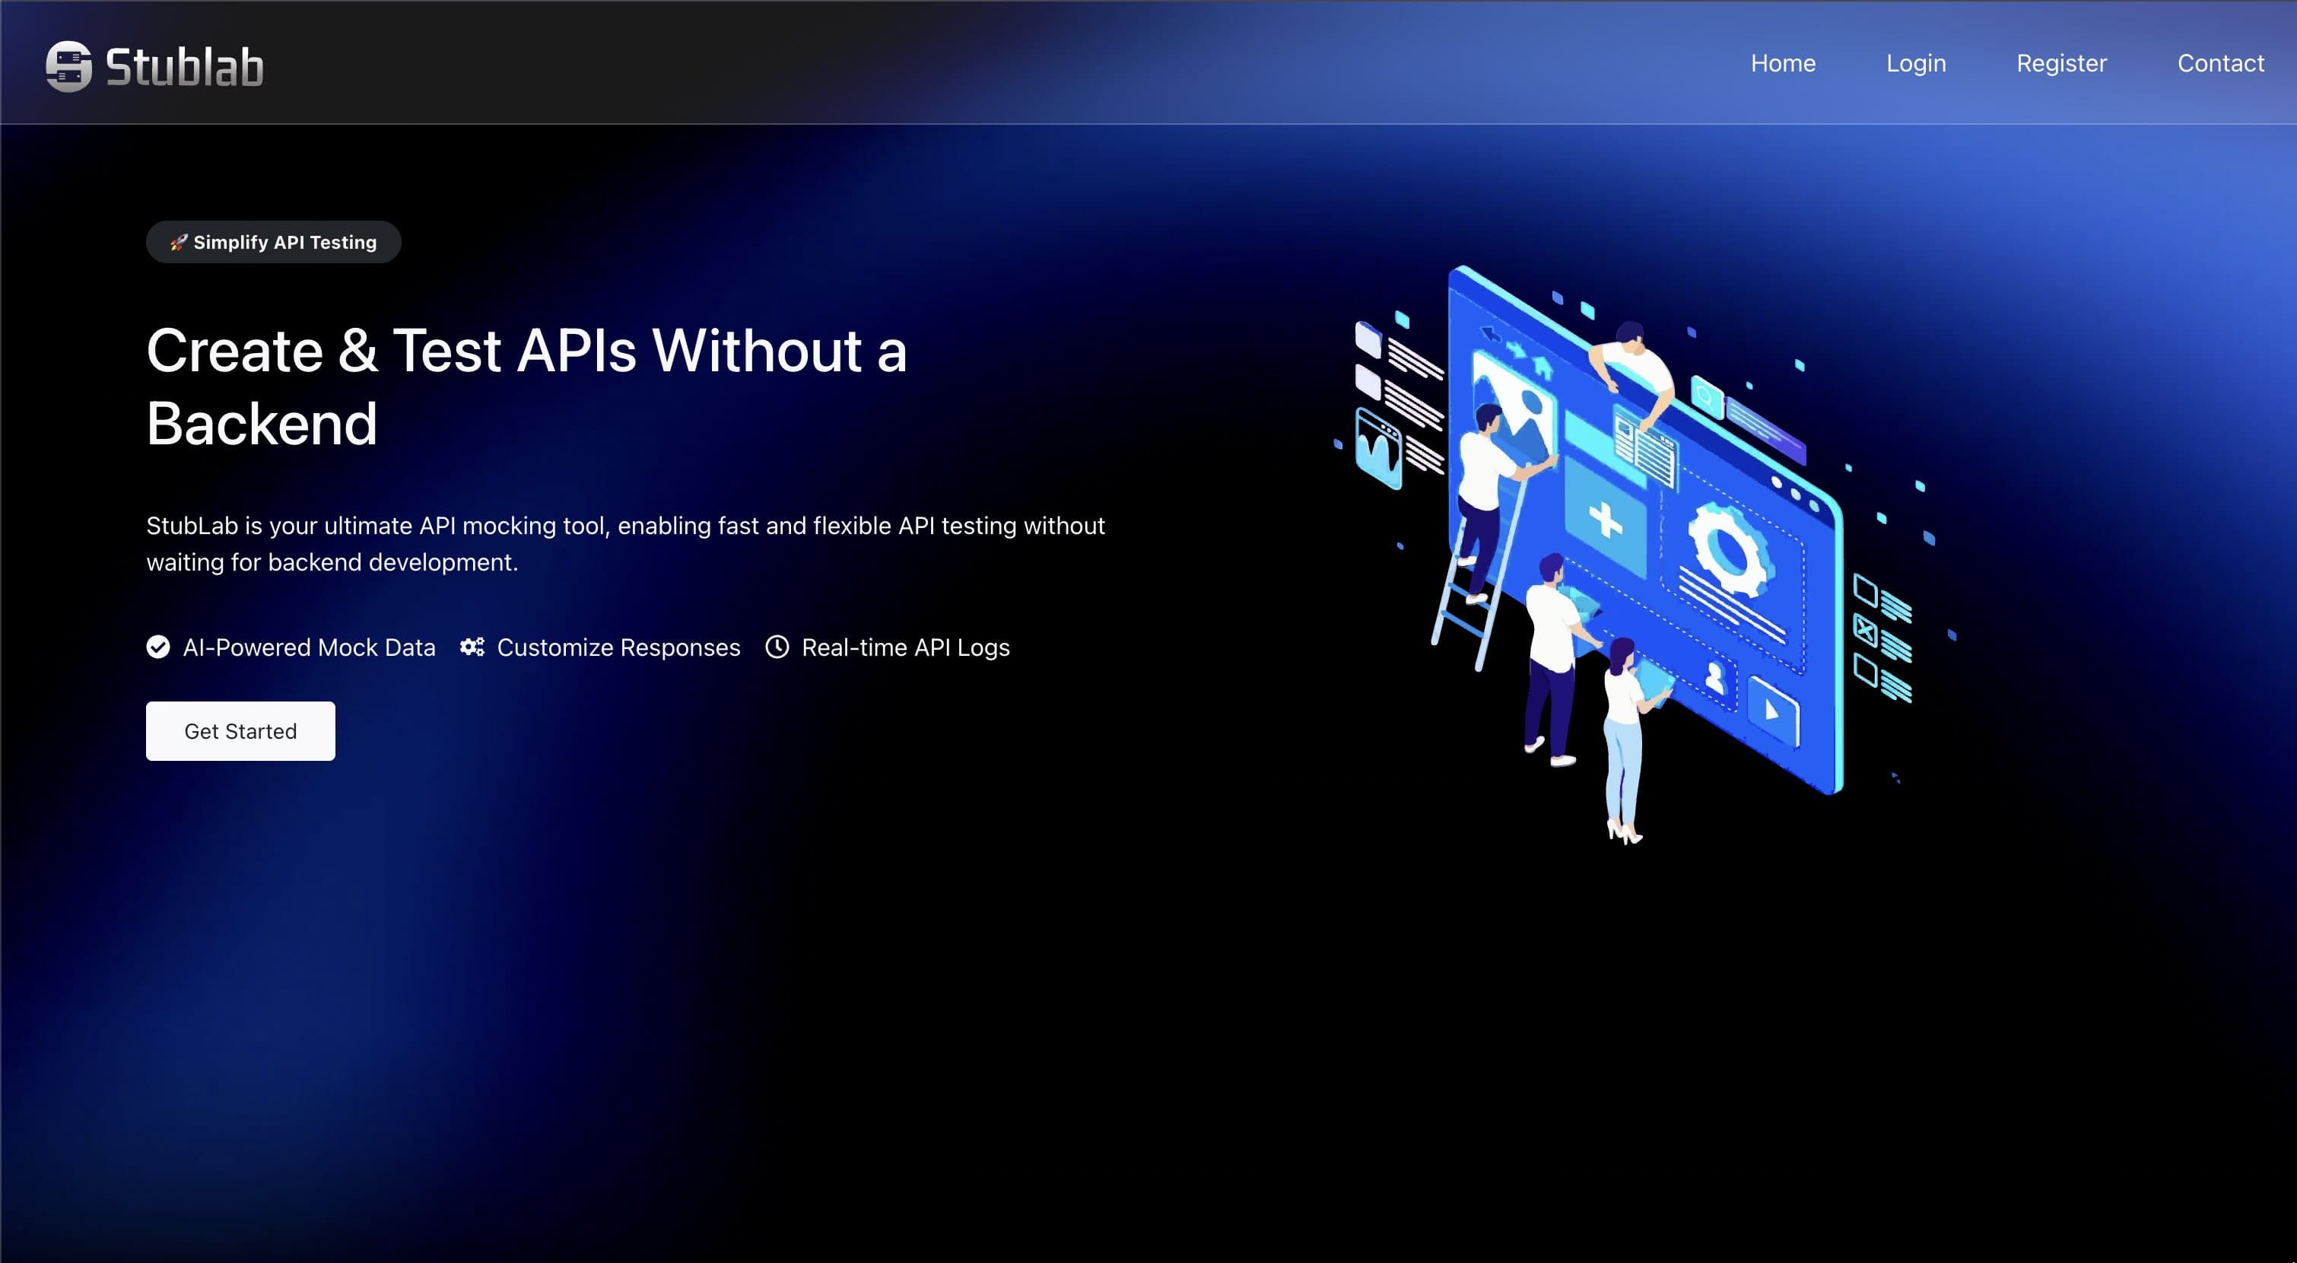Click the StubLab description paragraph
This screenshot has width=2297, height=1263.
coord(626,543)
